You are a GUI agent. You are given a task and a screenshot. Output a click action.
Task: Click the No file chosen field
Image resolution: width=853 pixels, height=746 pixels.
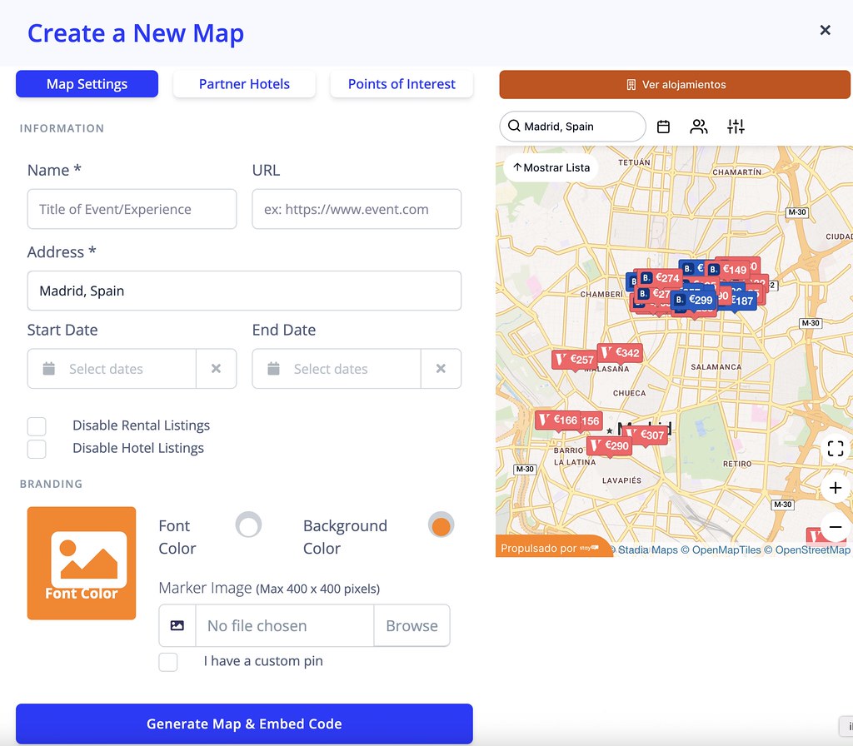coord(285,625)
